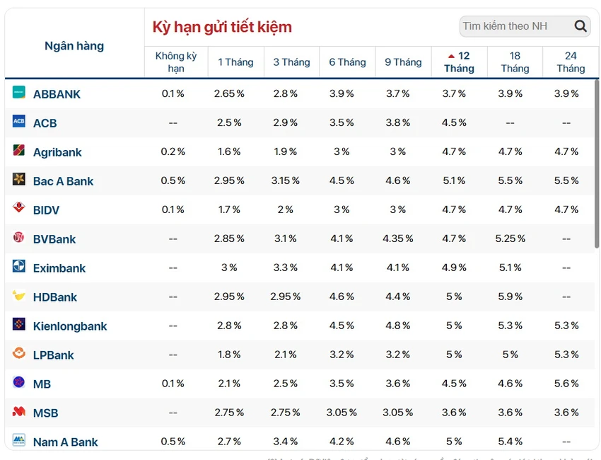Screen dimensions: 601x460
Task: Click the ACB logo icon
Action: pyautogui.click(x=19, y=121)
